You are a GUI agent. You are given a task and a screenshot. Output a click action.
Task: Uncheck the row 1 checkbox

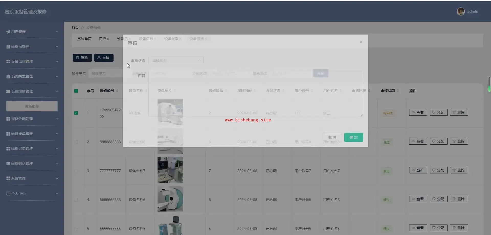tap(76, 113)
